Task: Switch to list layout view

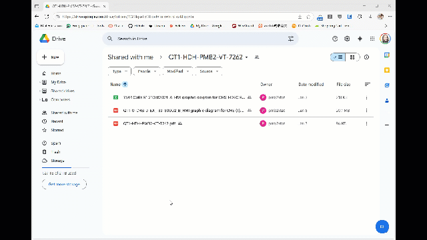Action: 338,57
